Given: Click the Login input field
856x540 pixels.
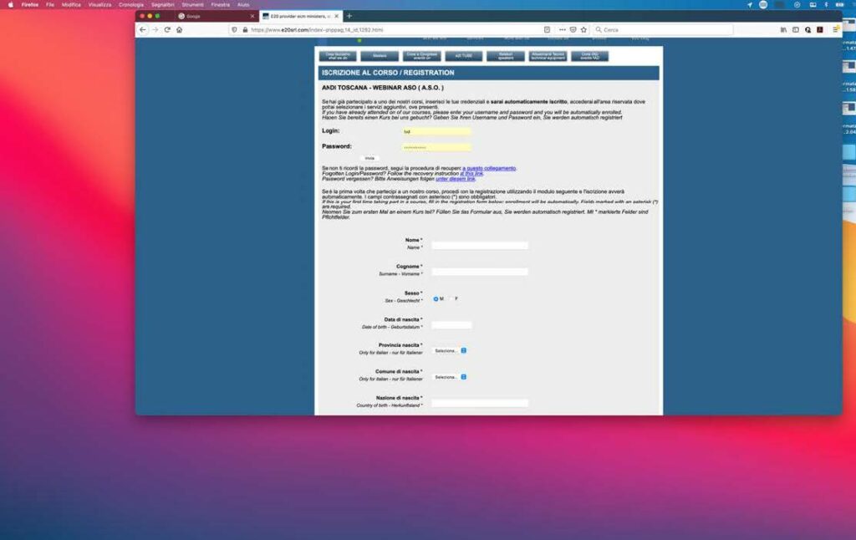Looking at the screenshot, I should (436, 131).
